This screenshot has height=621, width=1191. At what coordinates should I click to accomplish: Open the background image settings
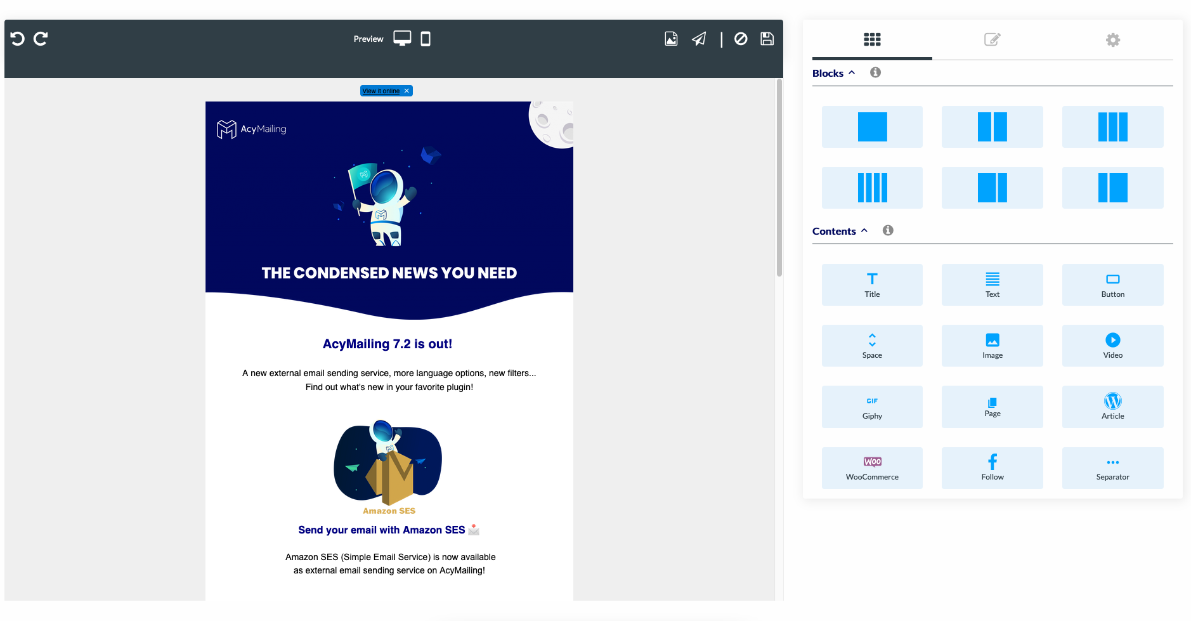coord(671,39)
